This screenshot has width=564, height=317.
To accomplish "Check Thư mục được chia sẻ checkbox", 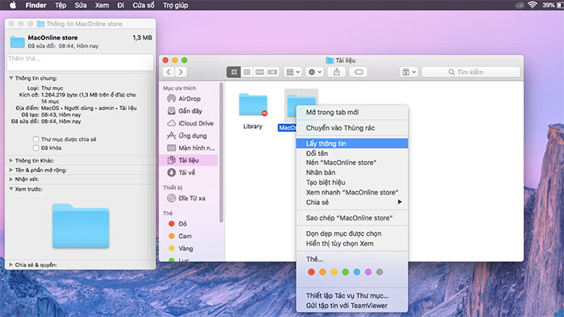I will pos(35,139).
